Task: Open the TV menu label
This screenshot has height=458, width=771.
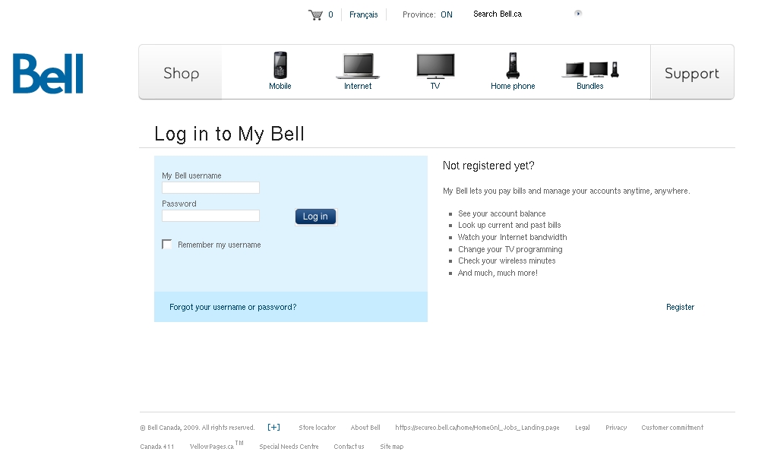Action: [x=435, y=86]
